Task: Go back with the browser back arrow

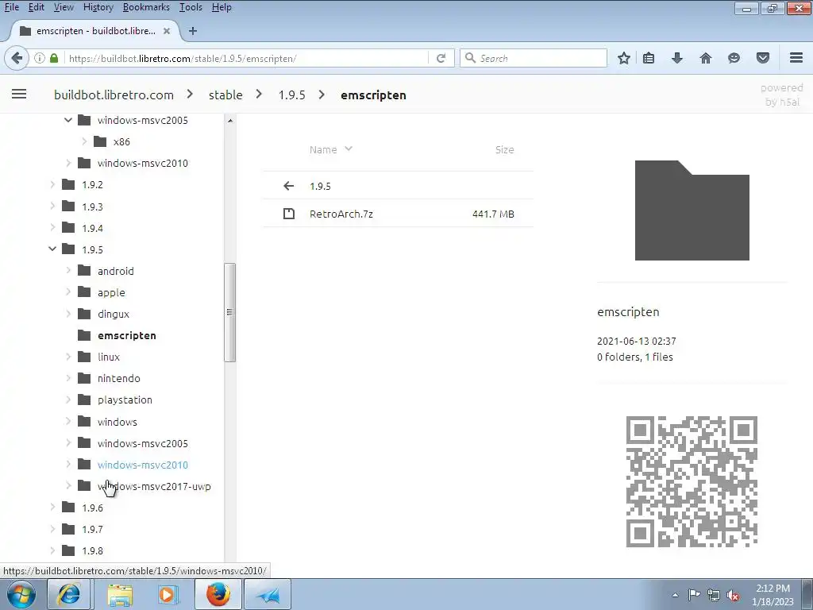Action: coord(17,58)
